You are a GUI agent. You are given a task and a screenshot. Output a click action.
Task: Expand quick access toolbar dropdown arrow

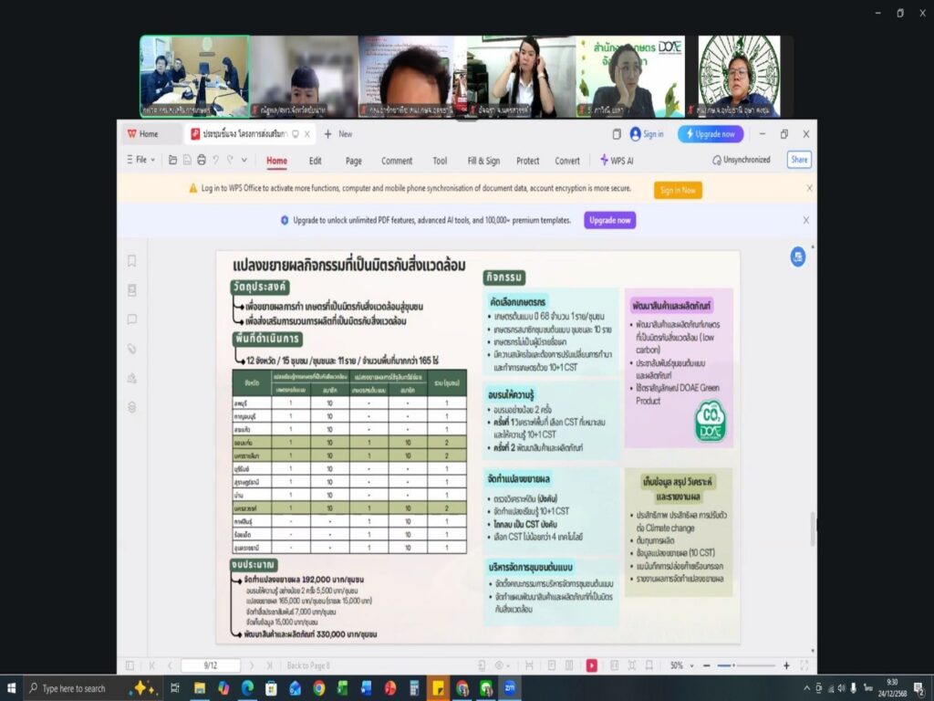click(244, 160)
